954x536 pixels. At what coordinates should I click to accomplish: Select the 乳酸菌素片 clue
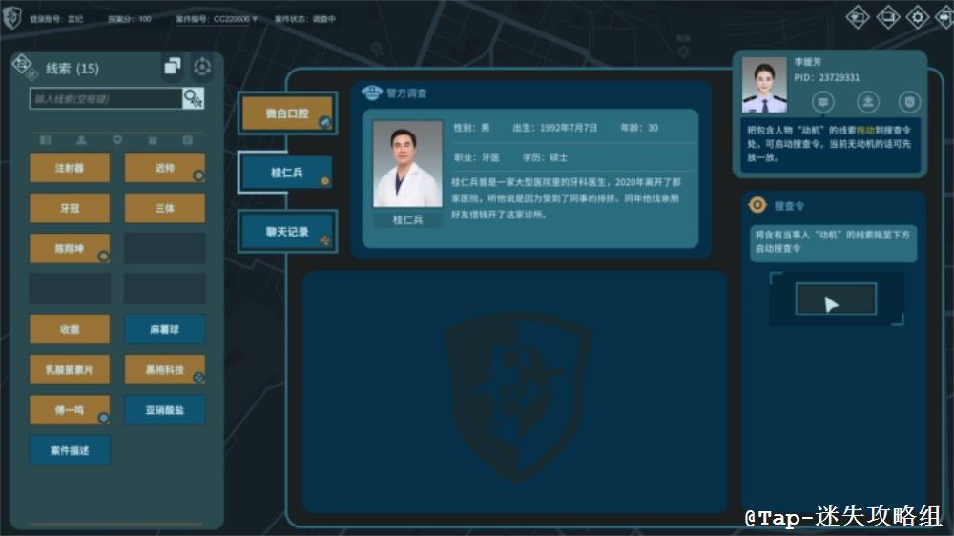point(70,369)
